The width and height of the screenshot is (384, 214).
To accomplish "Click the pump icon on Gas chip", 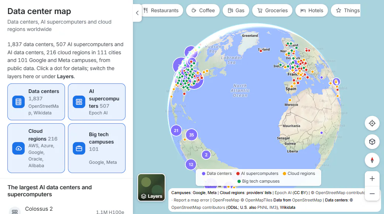I will click(230, 10).
